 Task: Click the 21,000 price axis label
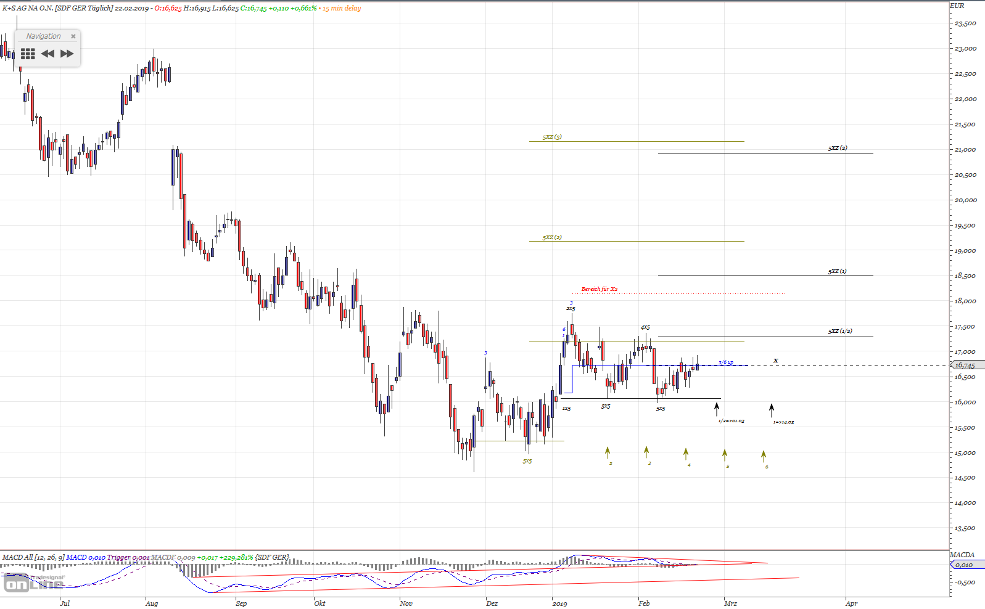tap(965, 150)
